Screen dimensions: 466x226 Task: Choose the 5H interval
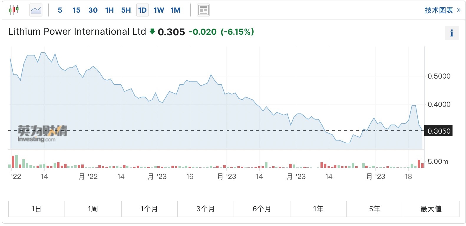click(126, 10)
